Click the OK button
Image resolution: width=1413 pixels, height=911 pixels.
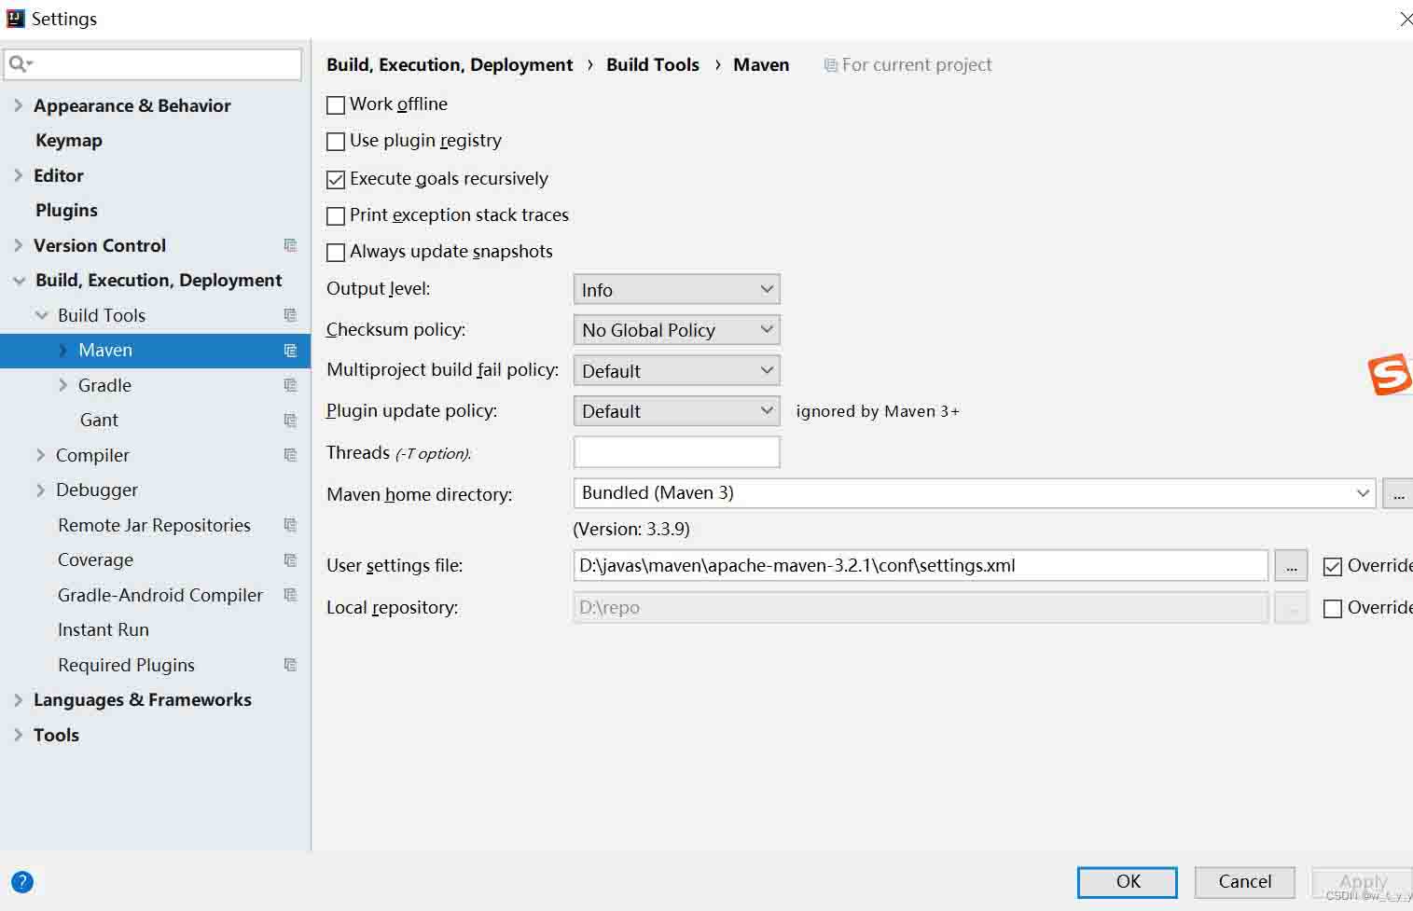coord(1128,882)
